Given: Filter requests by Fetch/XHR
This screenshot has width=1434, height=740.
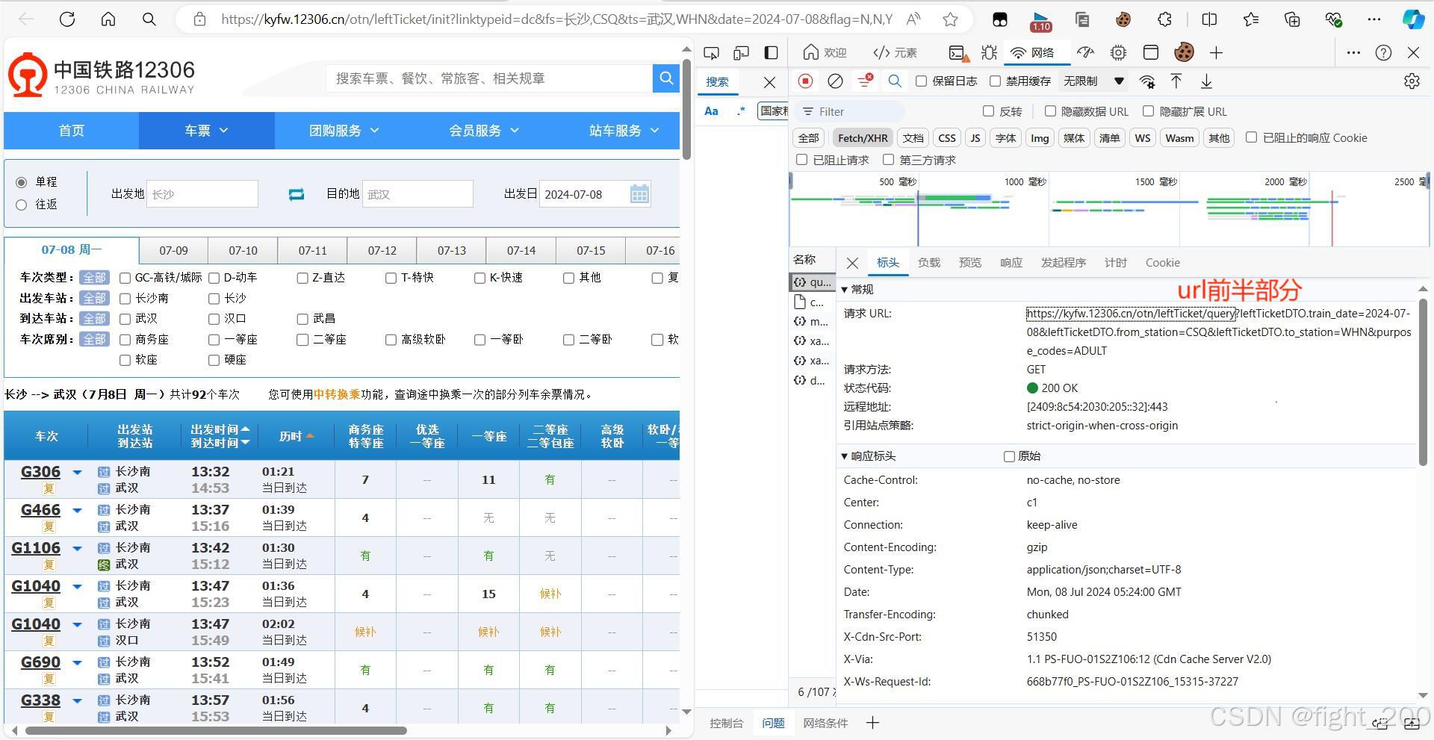Looking at the screenshot, I should coord(863,138).
